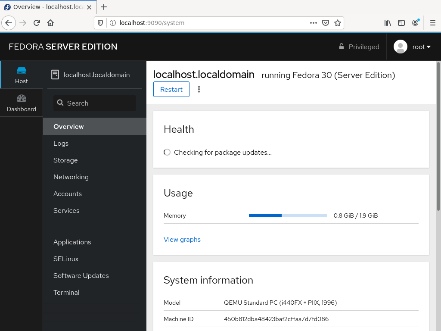Click the Machine ID value 450b812dba48423baf2cffaa7d7fd086
The width and height of the screenshot is (441, 331).
coord(276,319)
